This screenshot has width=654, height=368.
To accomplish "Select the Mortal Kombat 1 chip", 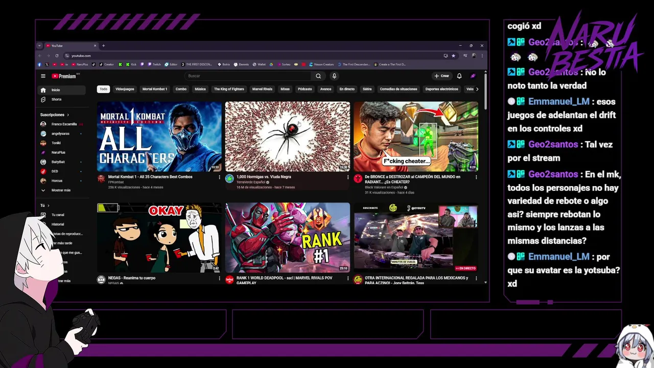I will (x=155, y=89).
